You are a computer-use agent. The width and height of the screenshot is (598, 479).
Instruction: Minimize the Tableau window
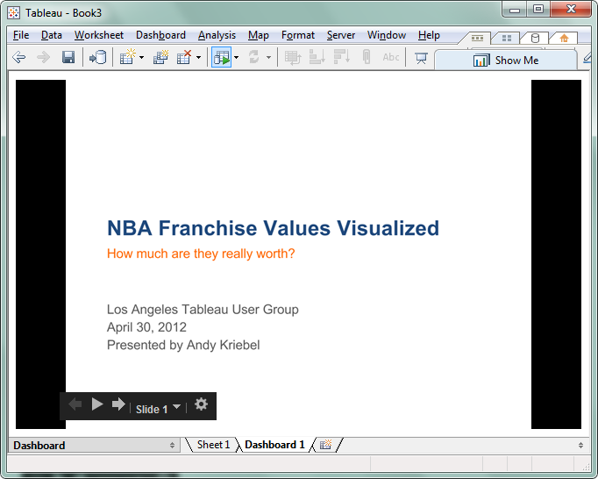click(515, 10)
